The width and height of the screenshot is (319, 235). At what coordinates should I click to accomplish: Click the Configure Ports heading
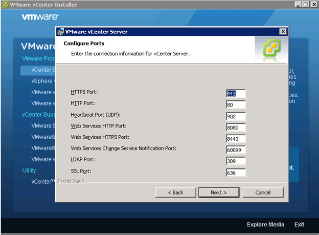click(84, 44)
